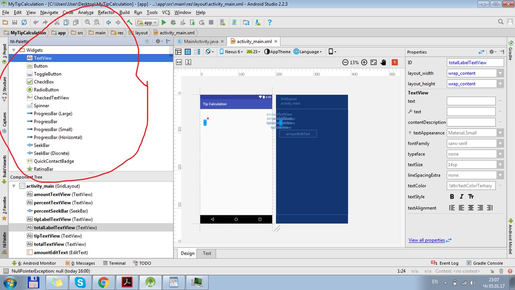The width and height of the screenshot is (515, 290).
Task: Show design view only in the editor
Action: point(178,52)
